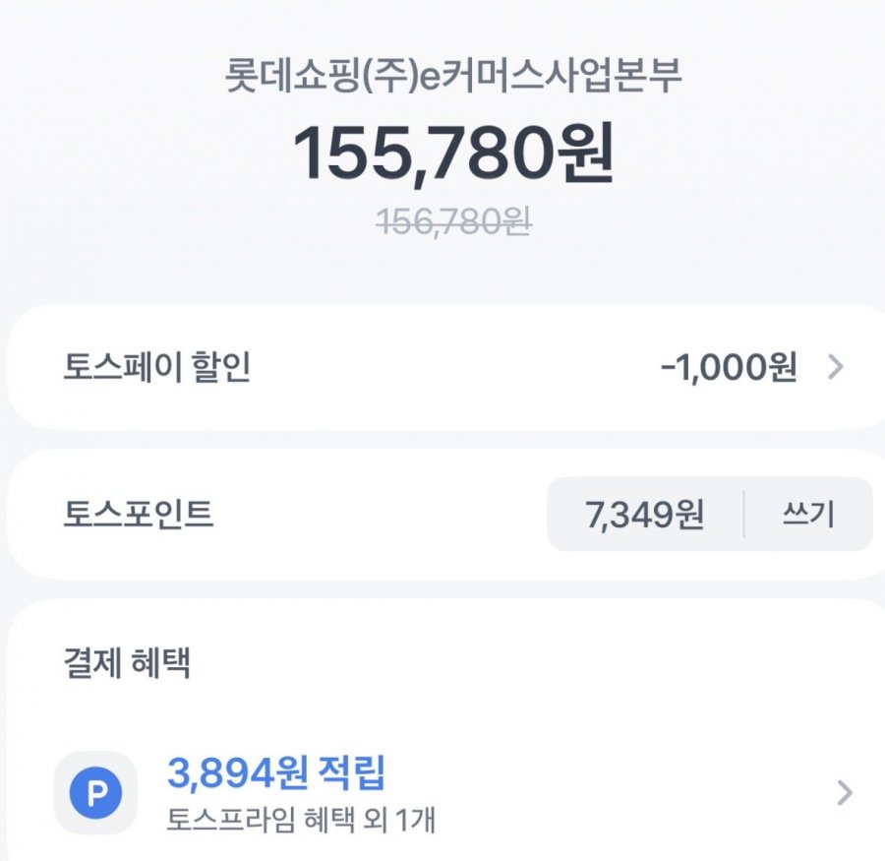This screenshot has width=885, height=861.
Task: Select the 7,349원 points amount field
Action: point(645,515)
